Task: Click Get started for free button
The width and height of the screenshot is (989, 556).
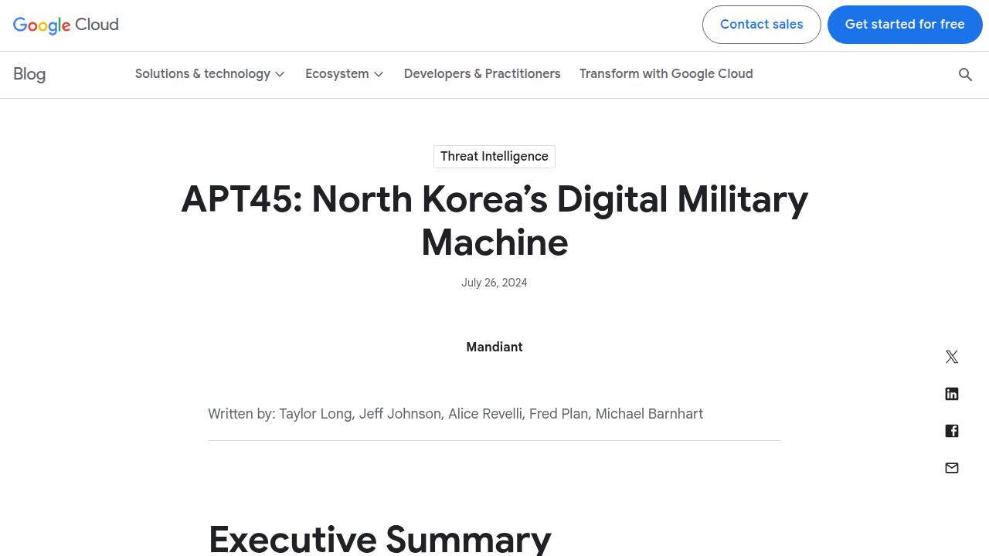Action: 905,25
